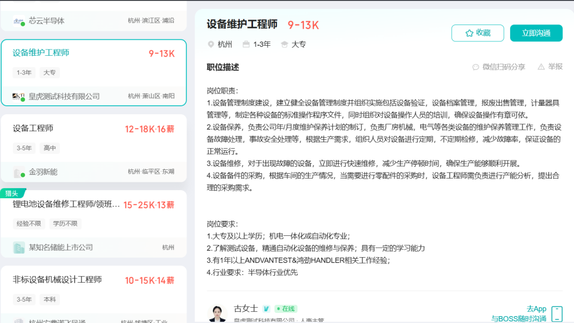Click the WeChat share icon 微信扫码分享
Image resolution: width=574 pixels, height=323 pixels.
476,67
